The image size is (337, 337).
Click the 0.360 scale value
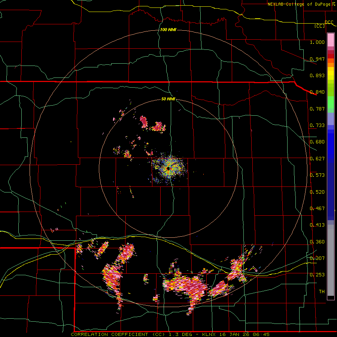(x=317, y=242)
